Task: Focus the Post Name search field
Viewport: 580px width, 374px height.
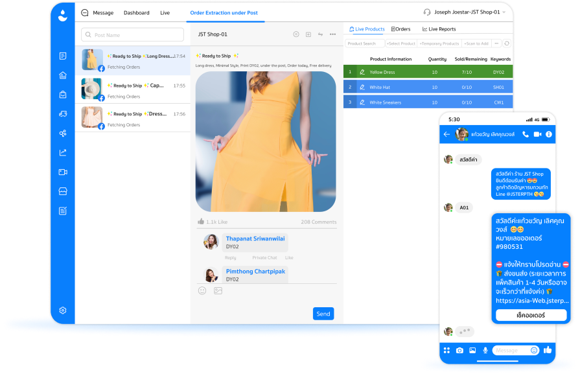Action: [132, 35]
